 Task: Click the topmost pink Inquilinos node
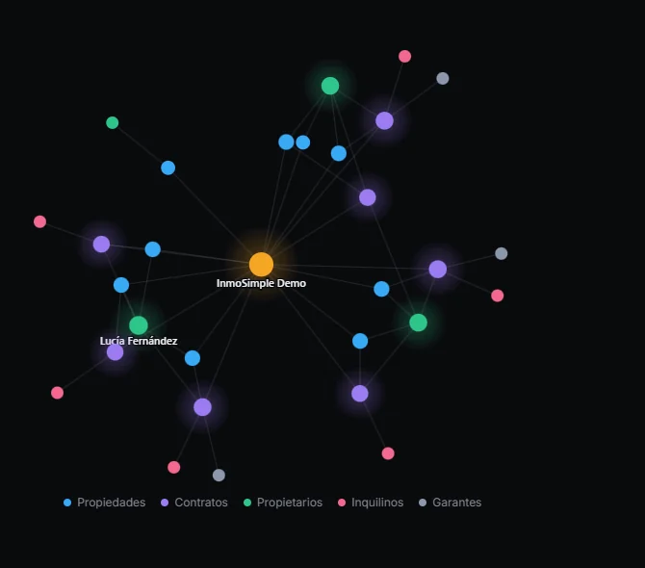pos(404,57)
